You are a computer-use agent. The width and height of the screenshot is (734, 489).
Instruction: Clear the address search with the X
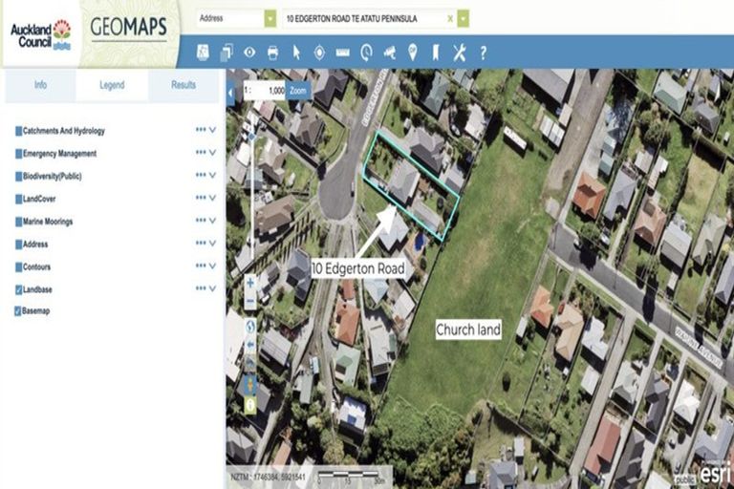pyautogui.click(x=450, y=19)
